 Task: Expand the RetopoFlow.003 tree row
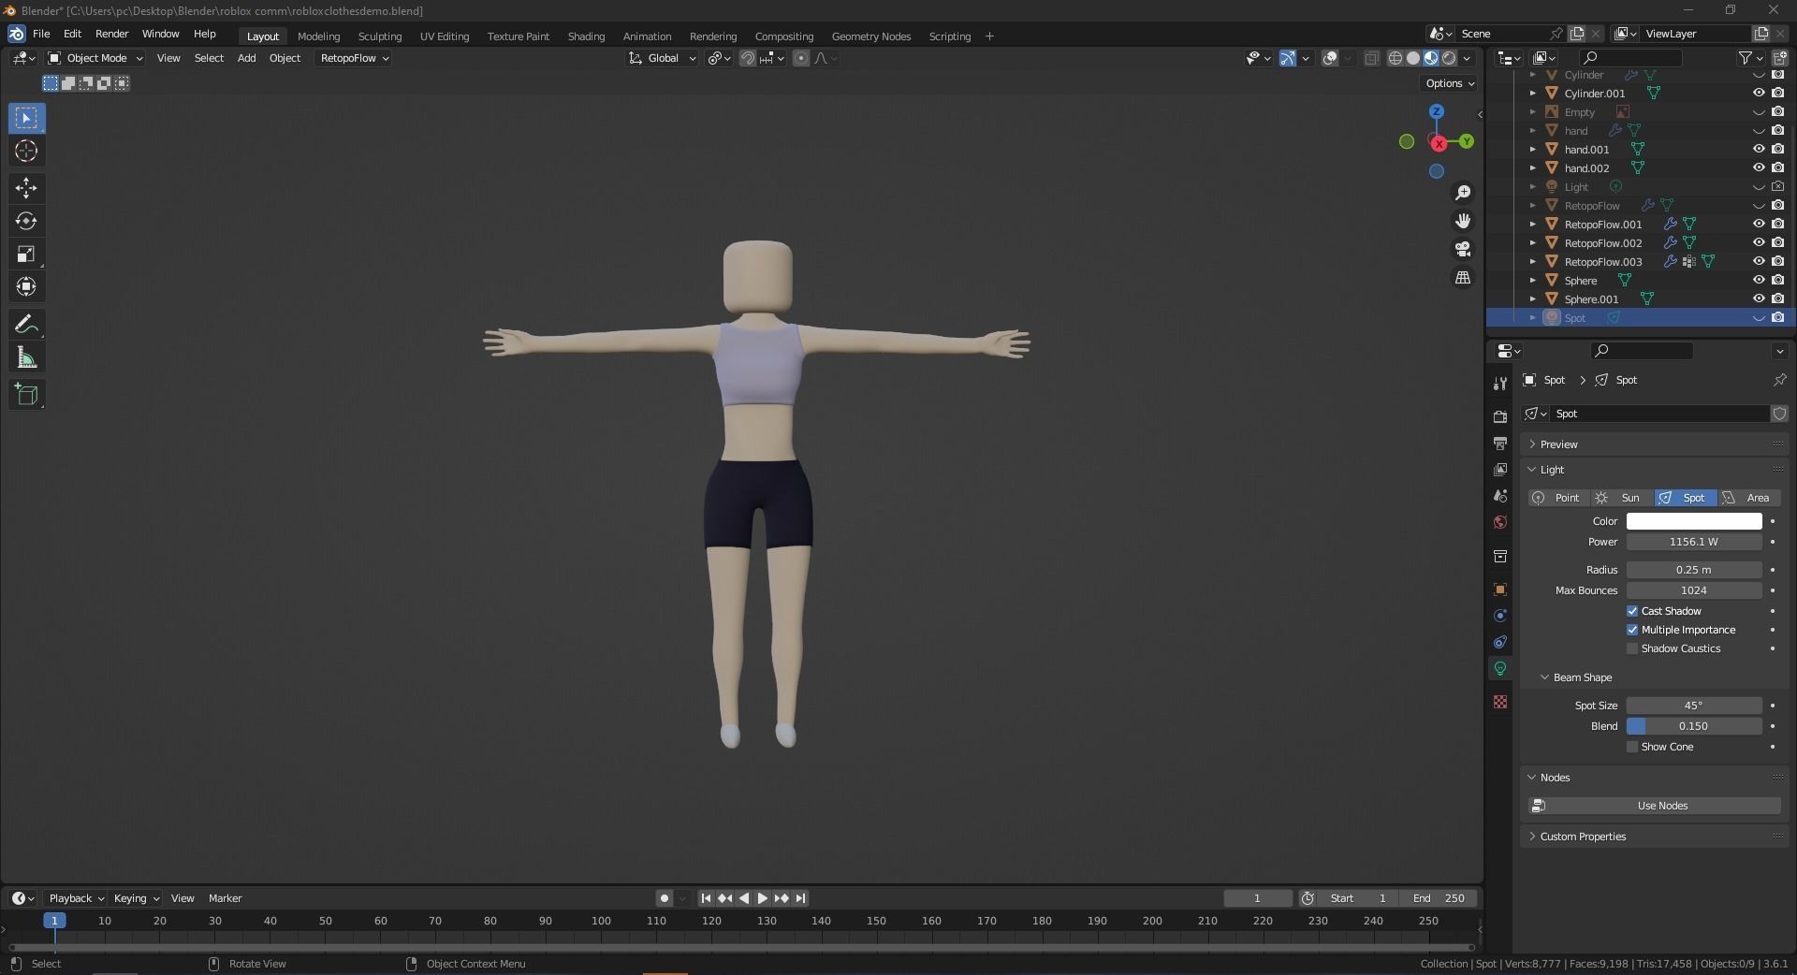[1533, 262]
